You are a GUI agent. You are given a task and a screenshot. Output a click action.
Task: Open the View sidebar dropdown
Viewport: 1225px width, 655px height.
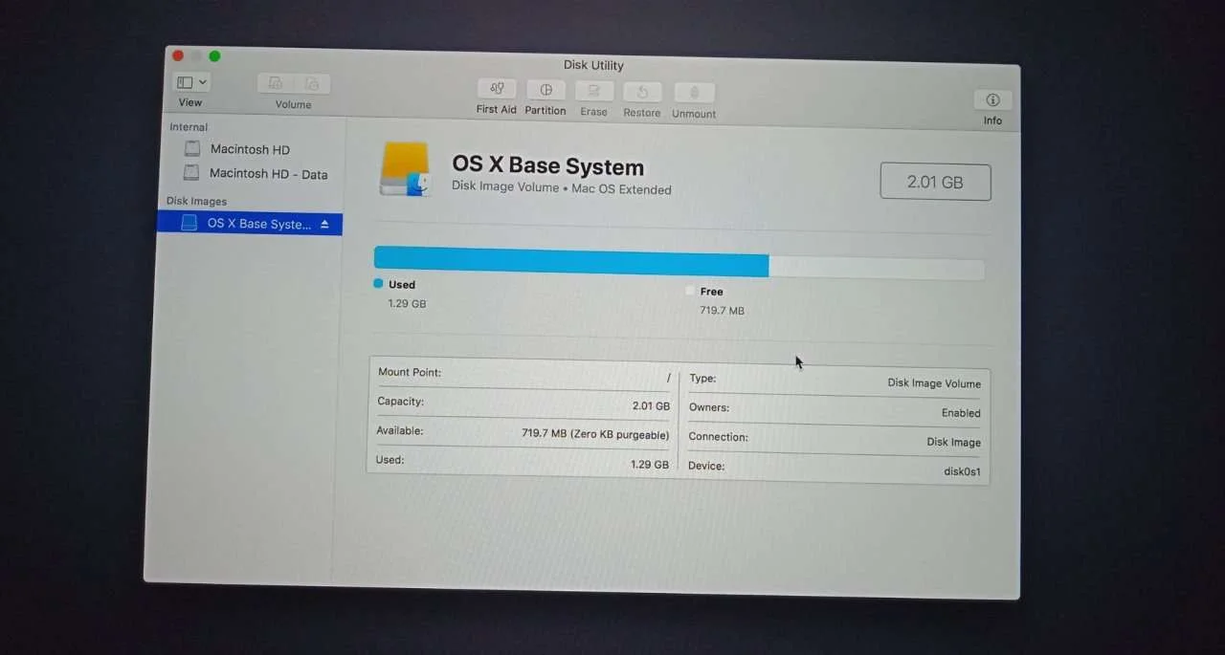click(x=191, y=82)
